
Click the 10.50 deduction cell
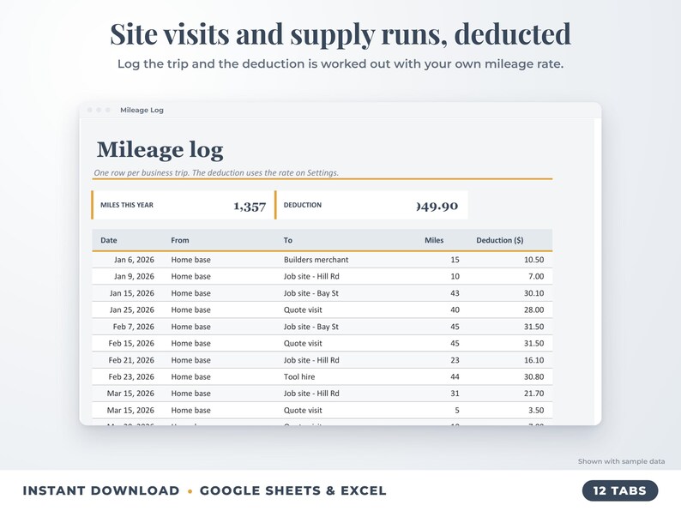tap(533, 260)
